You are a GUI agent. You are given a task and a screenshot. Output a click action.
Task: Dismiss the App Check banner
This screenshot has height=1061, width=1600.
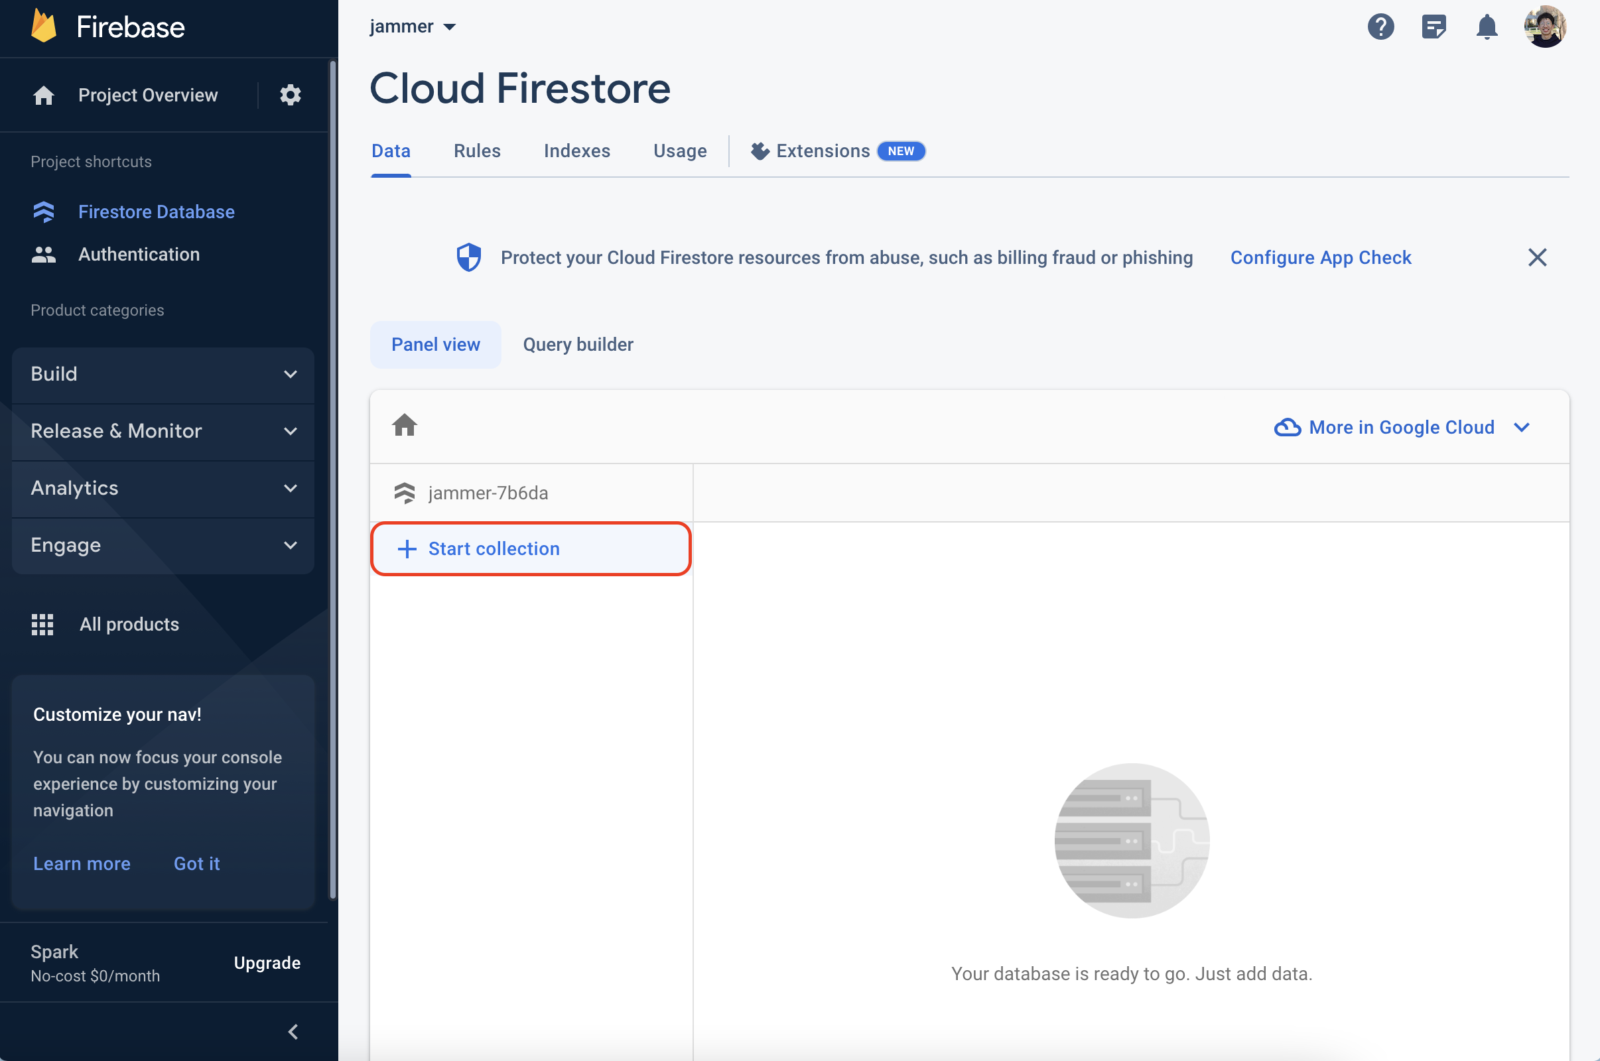[x=1537, y=257]
